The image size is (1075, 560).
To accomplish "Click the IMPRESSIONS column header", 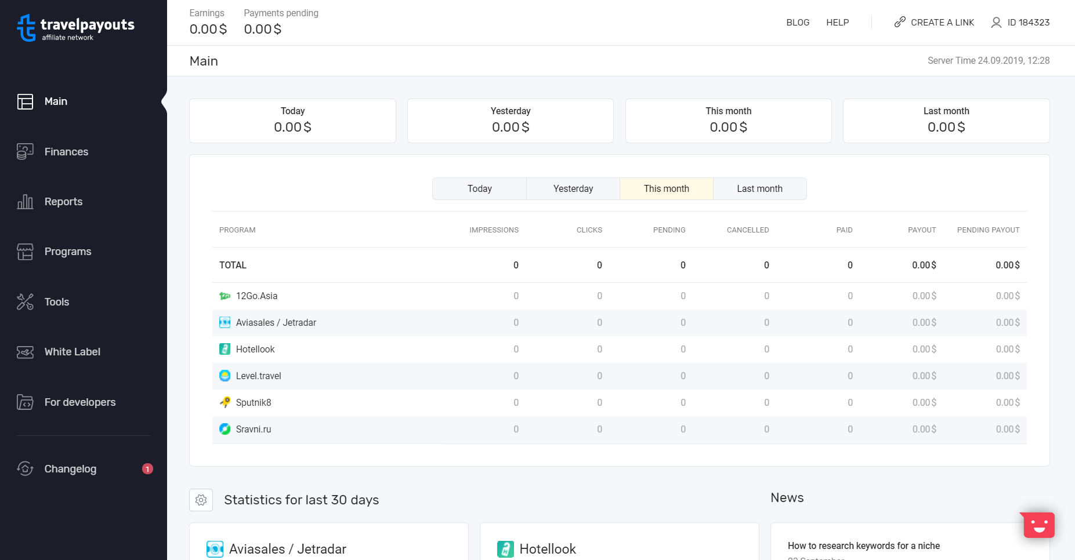I will (x=494, y=230).
